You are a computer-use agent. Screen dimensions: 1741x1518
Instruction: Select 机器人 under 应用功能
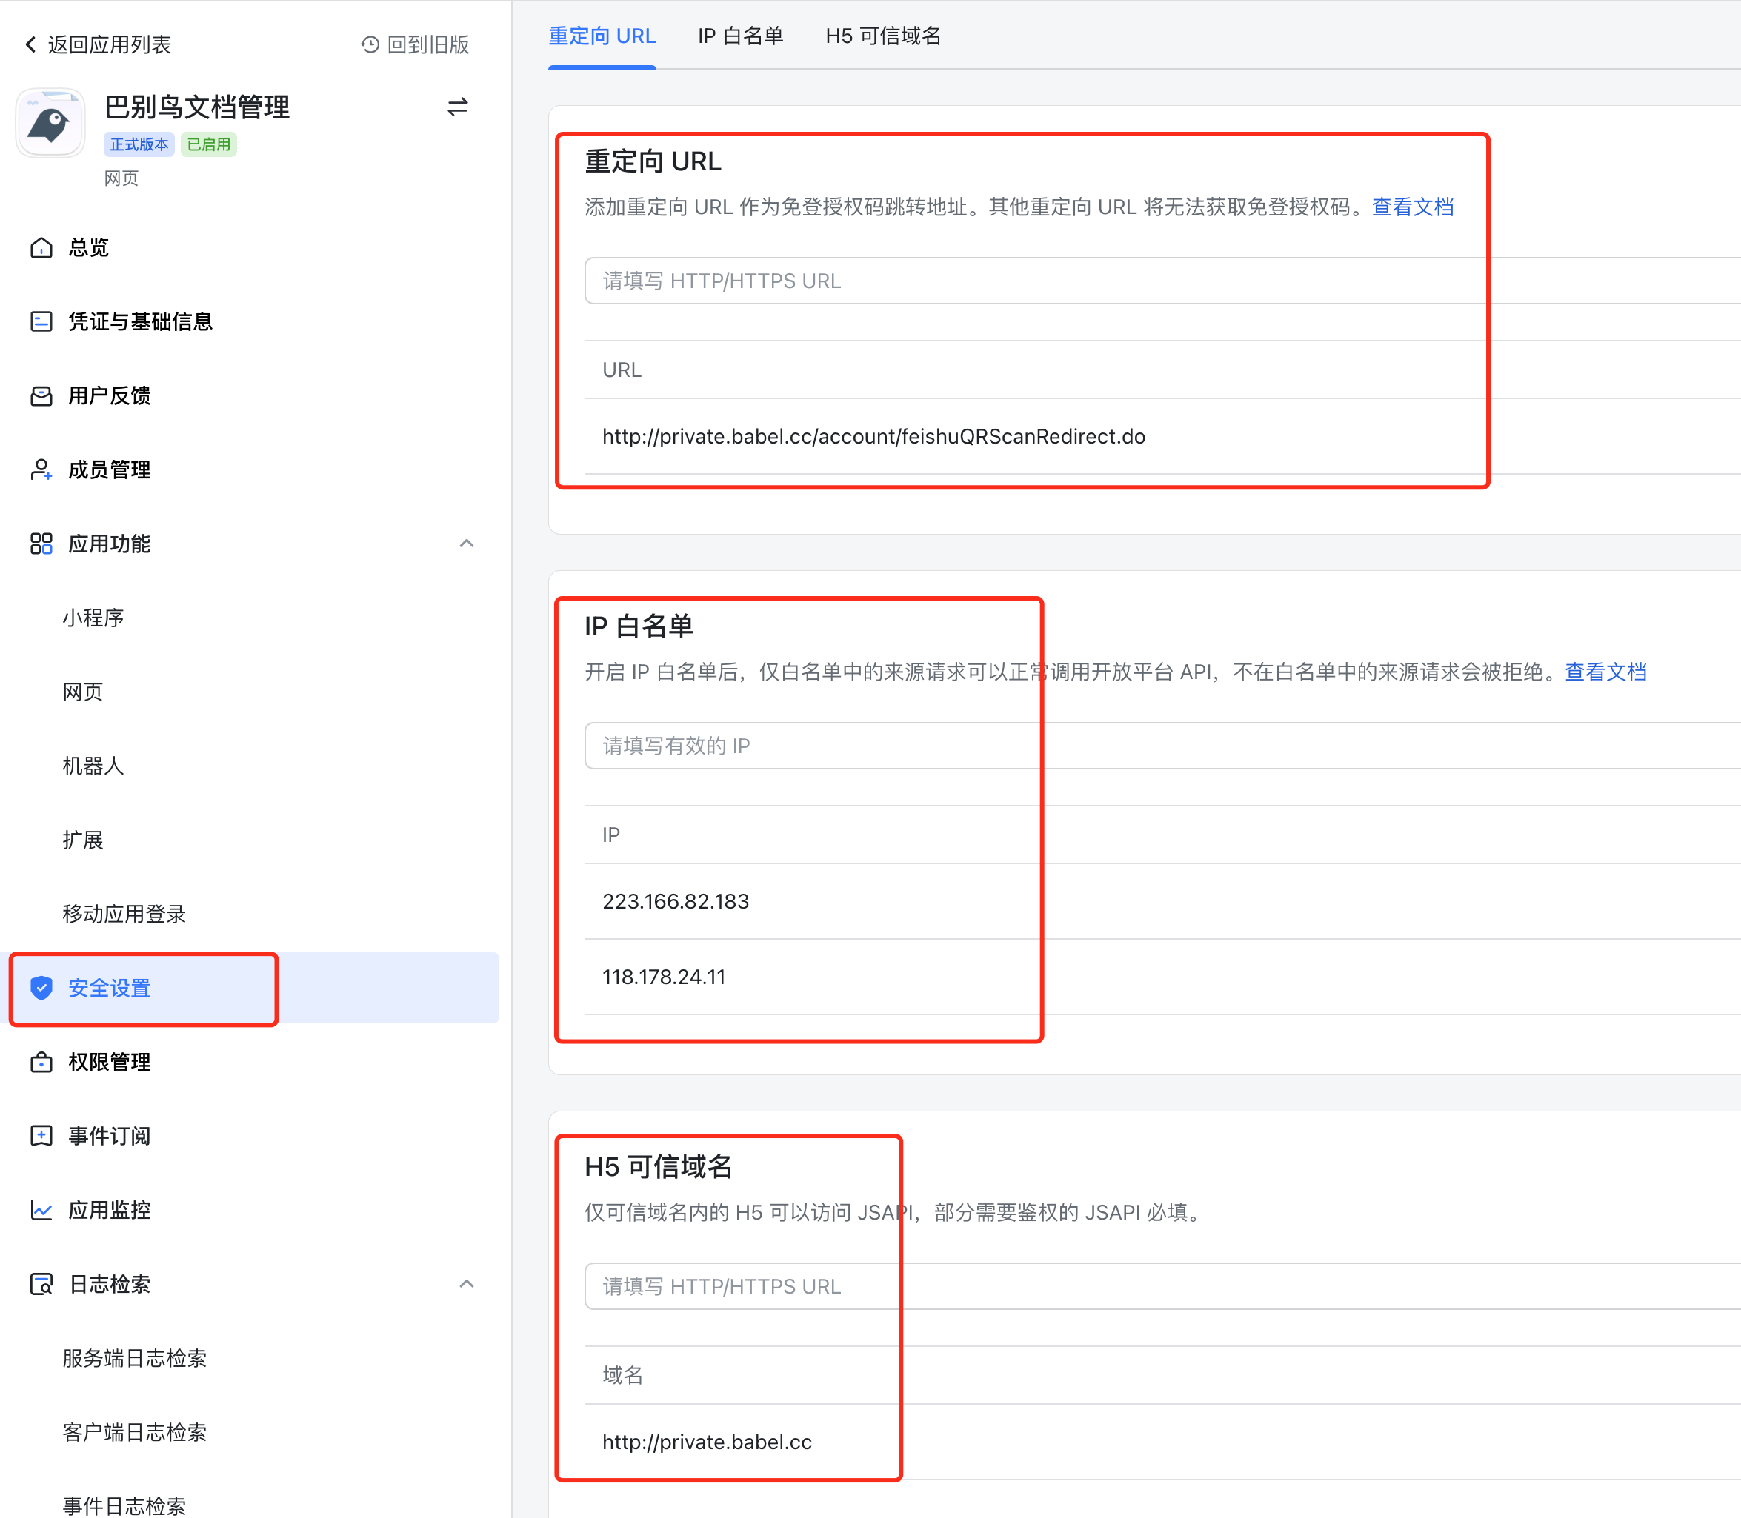coord(93,766)
